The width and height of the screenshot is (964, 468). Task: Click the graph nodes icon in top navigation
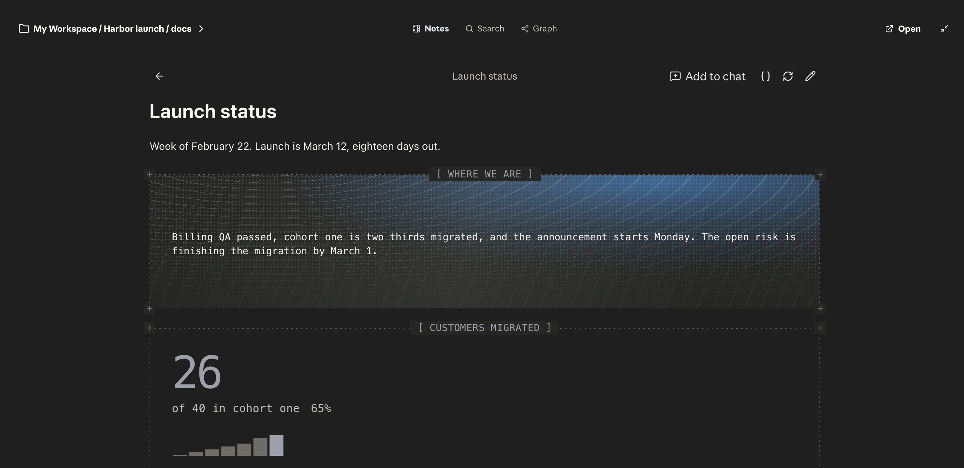[x=525, y=29]
